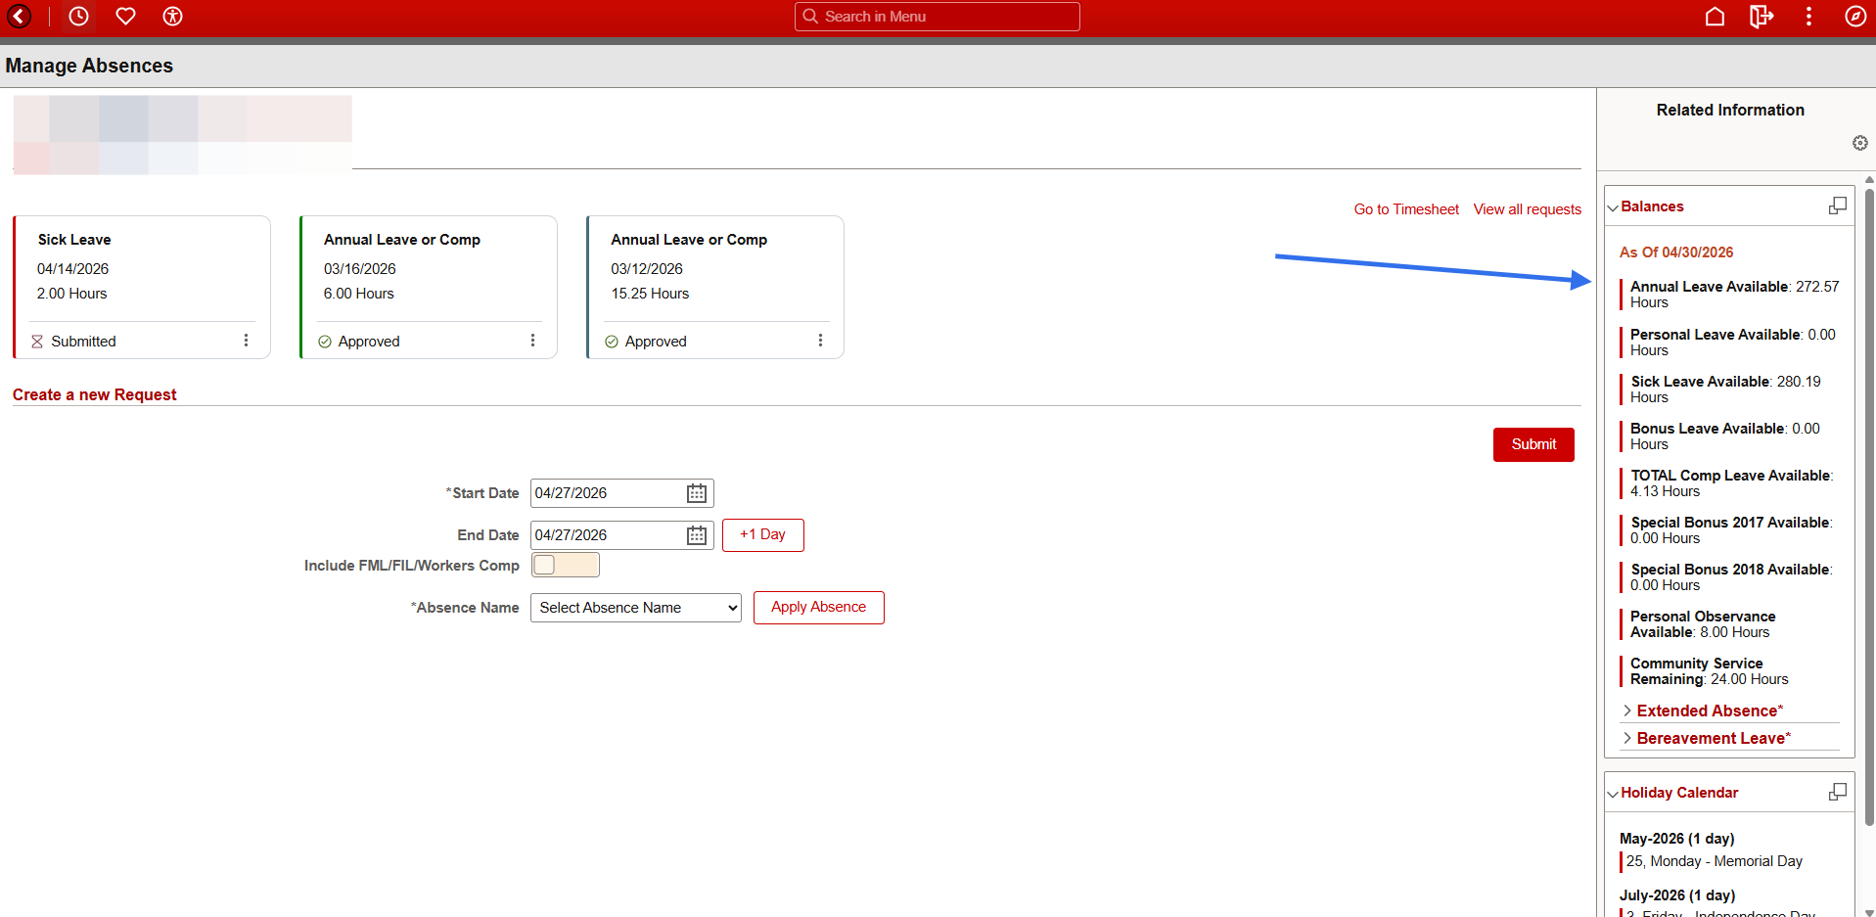The height and width of the screenshot is (917, 1876).
Task: Select 'TOTAL Comp Leave Available' text
Action: (x=1731, y=483)
